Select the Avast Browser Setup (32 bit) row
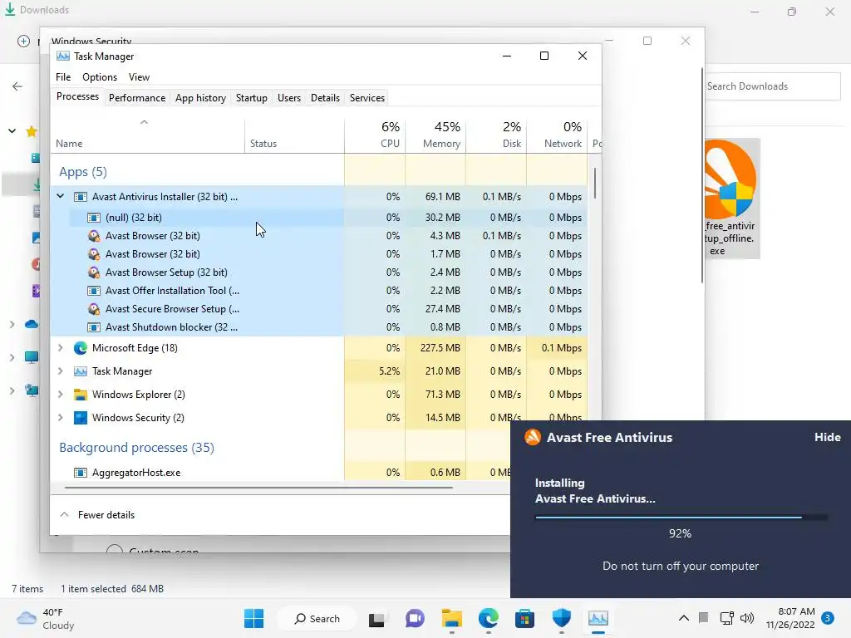 (x=318, y=272)
